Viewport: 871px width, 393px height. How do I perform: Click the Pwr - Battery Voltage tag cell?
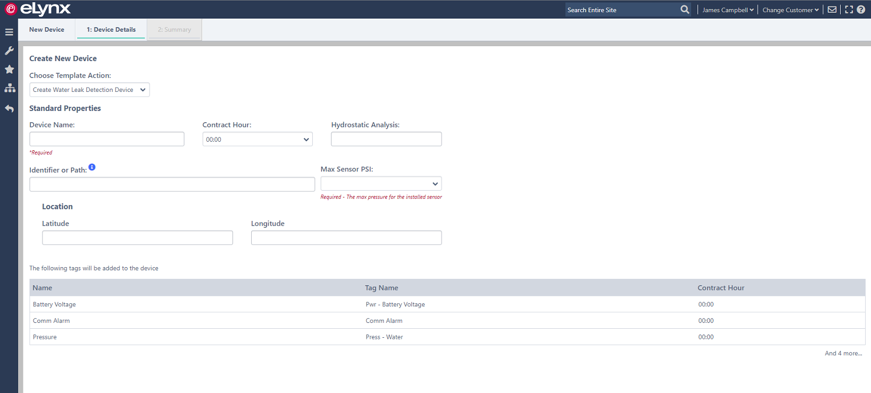(x=395, y=304)
